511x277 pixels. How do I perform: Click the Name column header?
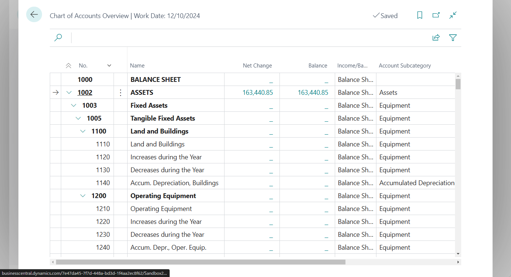[137, 65]
